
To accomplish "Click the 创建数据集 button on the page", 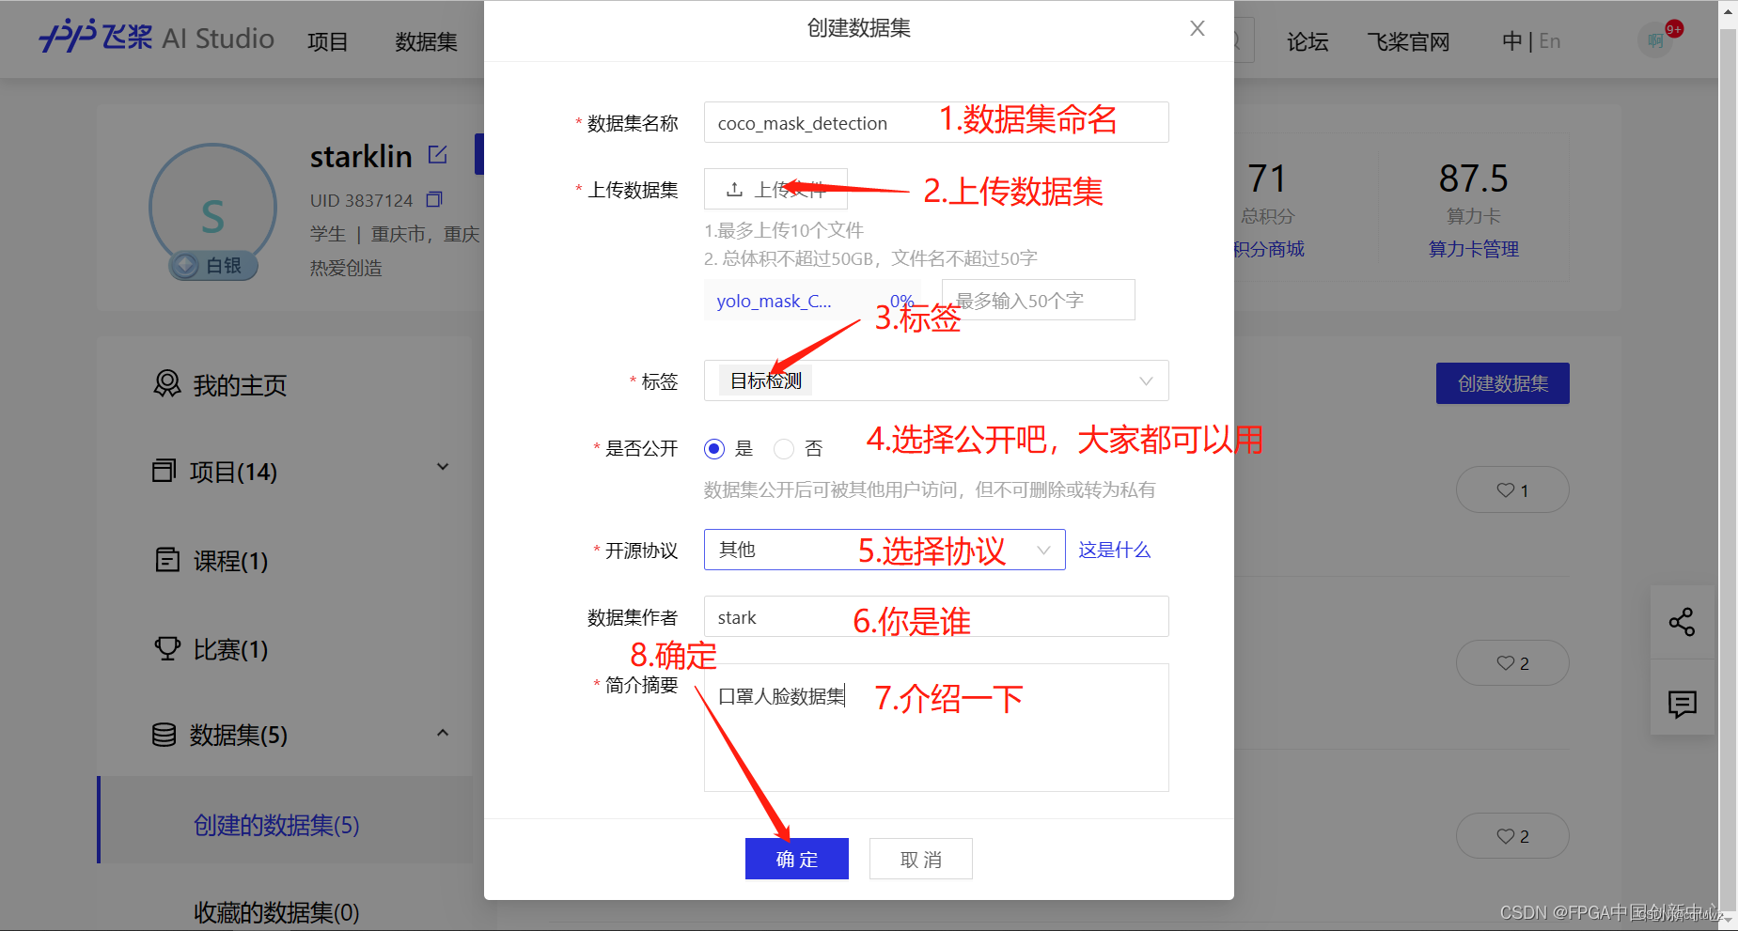I will point(1502,383).
